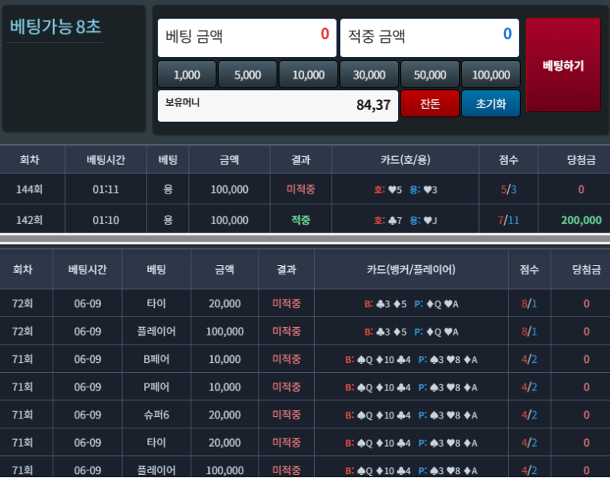Click the card cell in 슈퍼6 row
Image resolution: width=610 pixels, height=478 pixels.
pyautogui.click(x=411, y=415)
